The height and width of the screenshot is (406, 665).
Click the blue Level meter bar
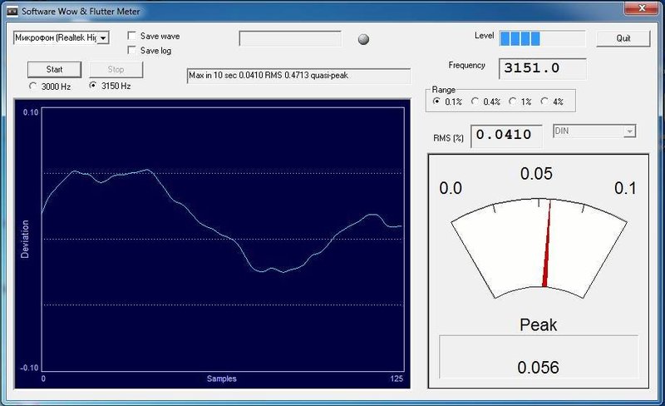542,38
